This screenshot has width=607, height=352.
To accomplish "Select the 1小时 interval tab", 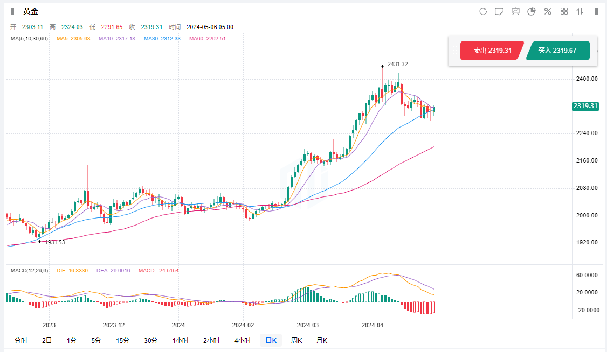I will pyautogui.click(x=180, y=340).
